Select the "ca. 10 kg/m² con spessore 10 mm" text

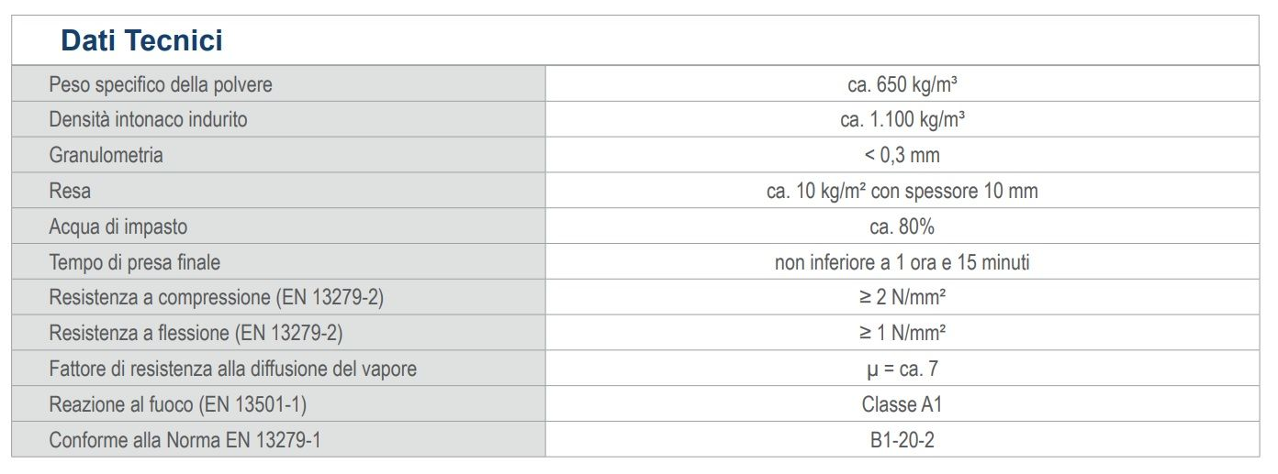(x=902, y=191)
